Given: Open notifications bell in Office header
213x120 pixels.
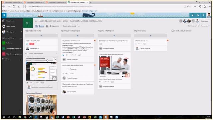Looking at the screenshot, I should (x=192, y=15).
